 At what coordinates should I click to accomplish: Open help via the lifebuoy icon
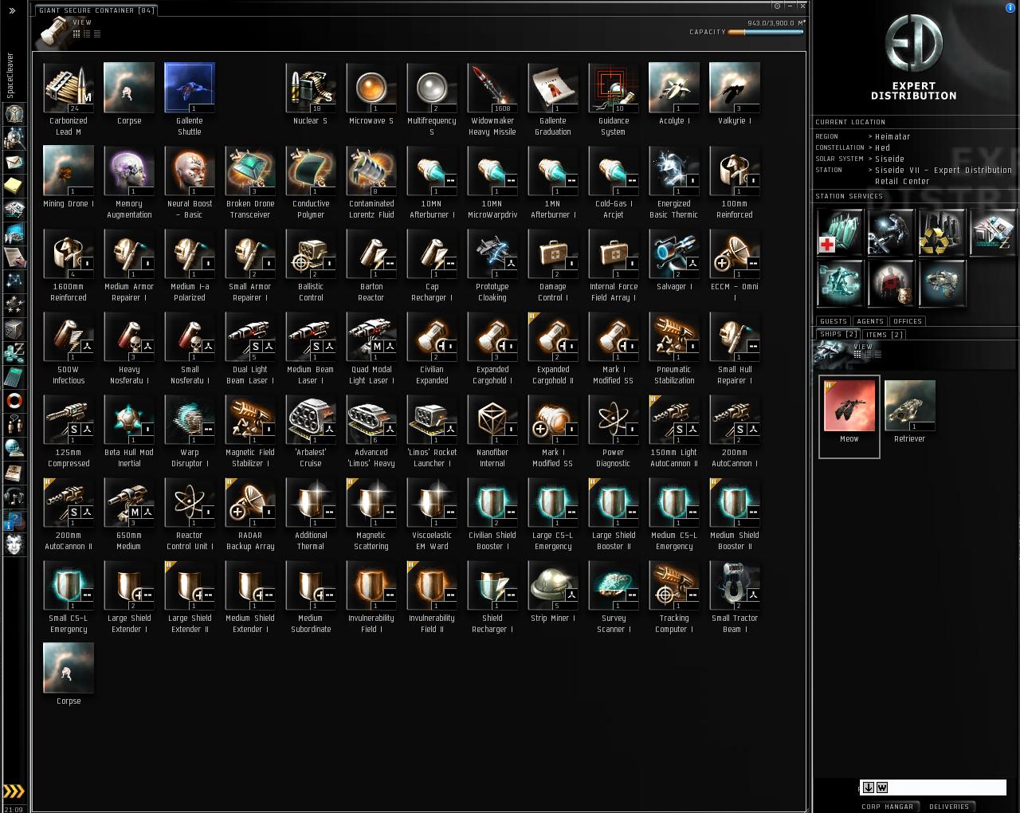point(14,400)
